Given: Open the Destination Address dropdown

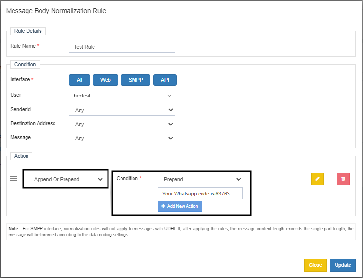Looking at the screenshot, I should click(122, 124).
